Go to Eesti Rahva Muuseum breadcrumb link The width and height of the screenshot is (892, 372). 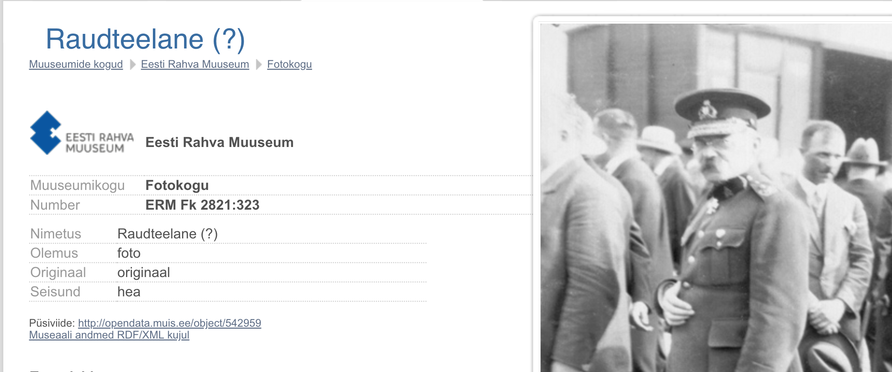(x=195, y=64)
